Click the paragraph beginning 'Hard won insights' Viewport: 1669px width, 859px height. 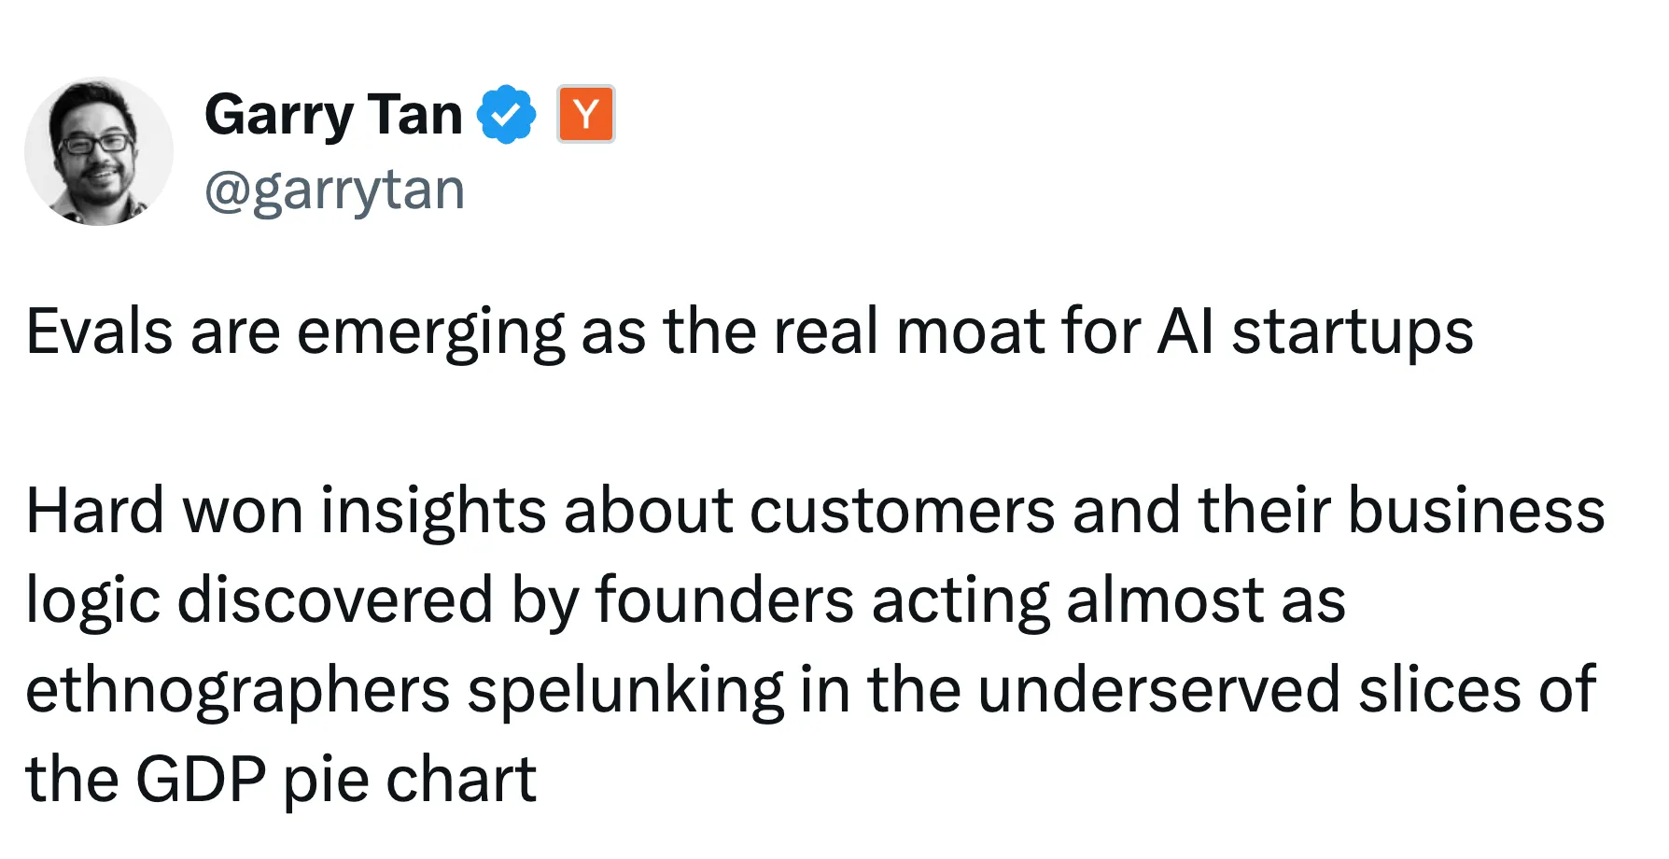pyautogui.click(x=815, y=644)
